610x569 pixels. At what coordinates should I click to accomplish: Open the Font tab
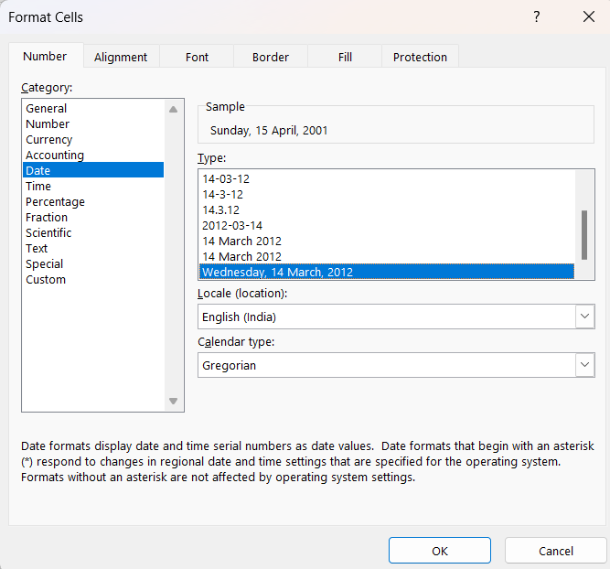(x=198, y=57)
